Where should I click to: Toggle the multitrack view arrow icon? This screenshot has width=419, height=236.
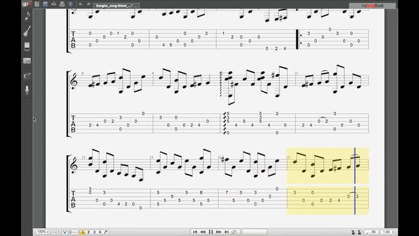[x=65, y=232]
